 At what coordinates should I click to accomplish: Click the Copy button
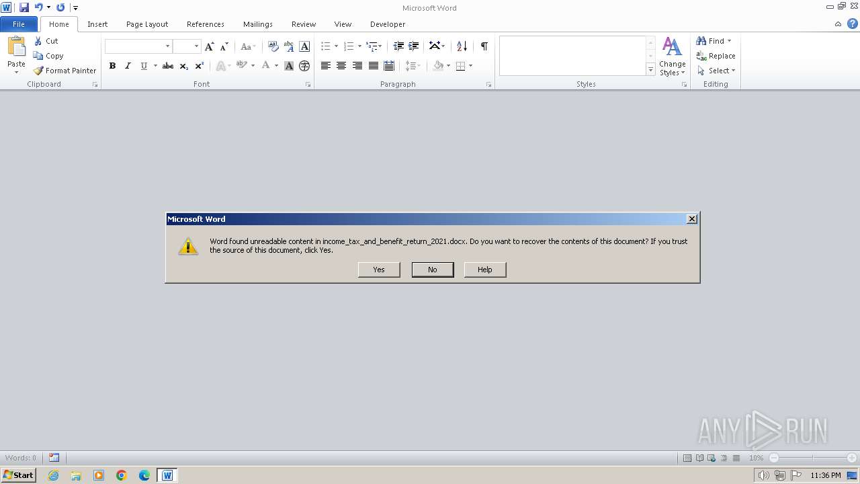coord(48,56)
